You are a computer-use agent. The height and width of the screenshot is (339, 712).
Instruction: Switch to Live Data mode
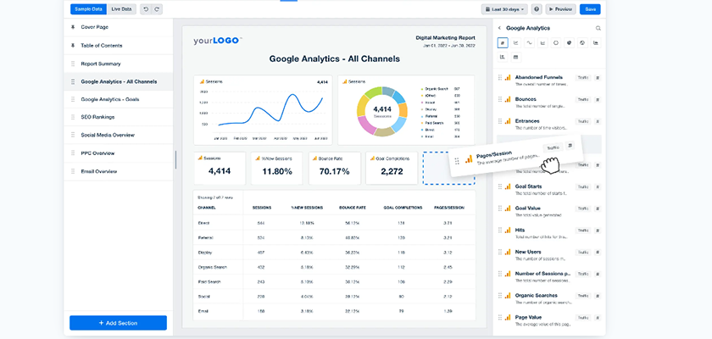pyautogui.click(x=121, y=9)
